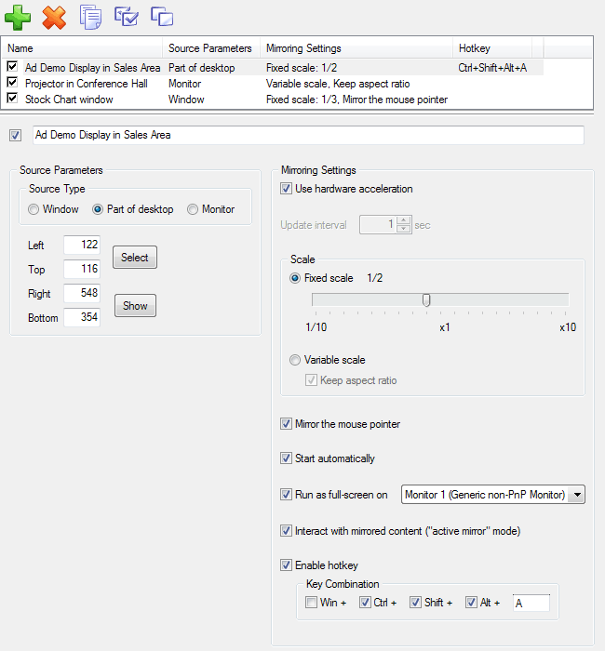The height and width of the screenshot is (651, 605).
Task: Open the full-screen monitor dropdown
Action: point(577,495)
